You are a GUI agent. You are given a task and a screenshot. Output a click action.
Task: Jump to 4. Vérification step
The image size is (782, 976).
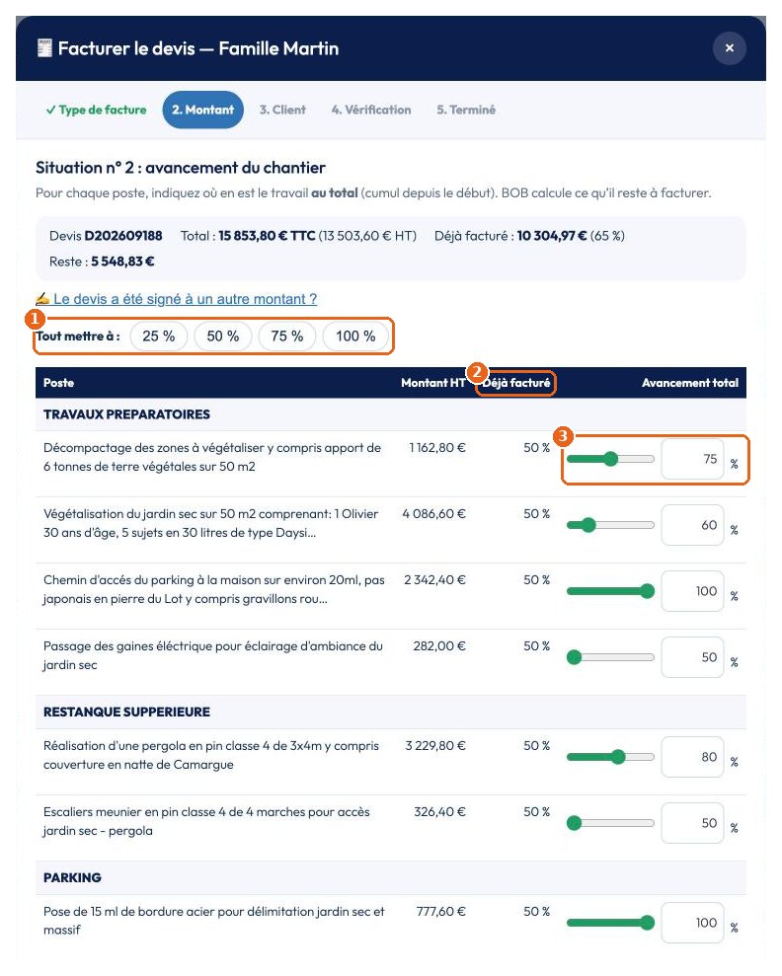pos(371,110)
